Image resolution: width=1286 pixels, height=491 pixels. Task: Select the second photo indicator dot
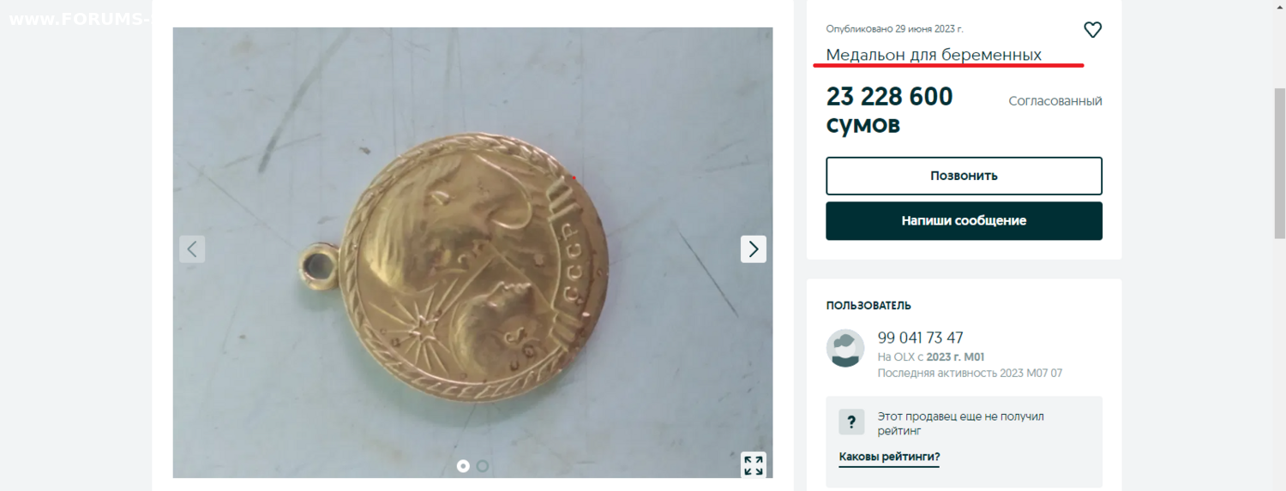483,466
